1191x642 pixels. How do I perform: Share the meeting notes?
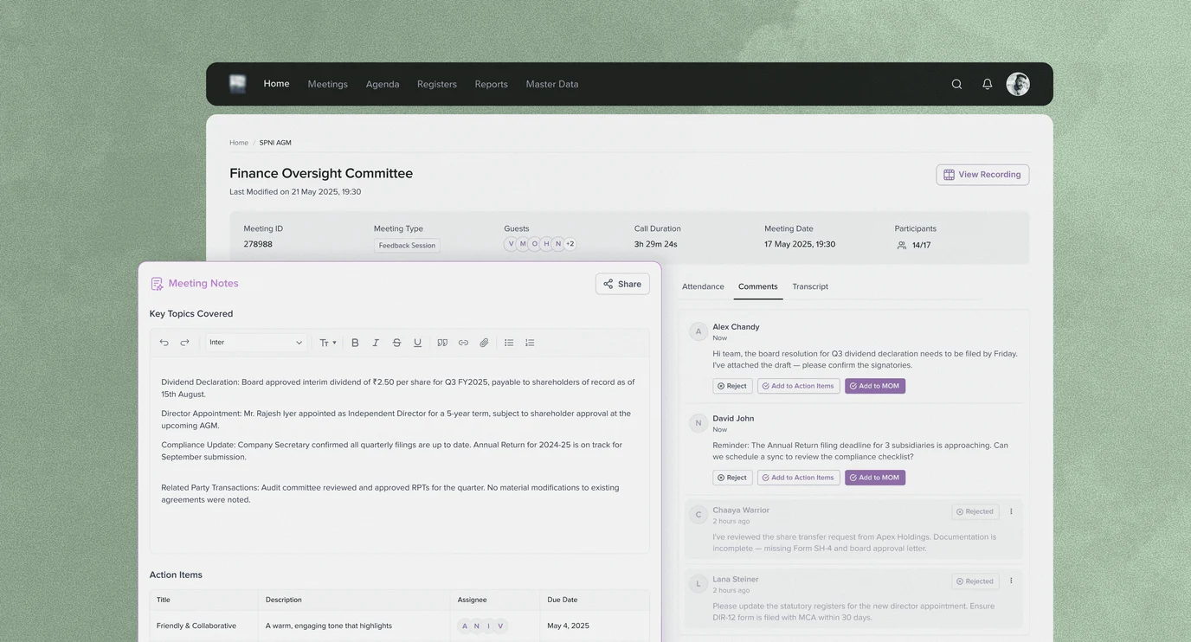[x=622, y=284]
